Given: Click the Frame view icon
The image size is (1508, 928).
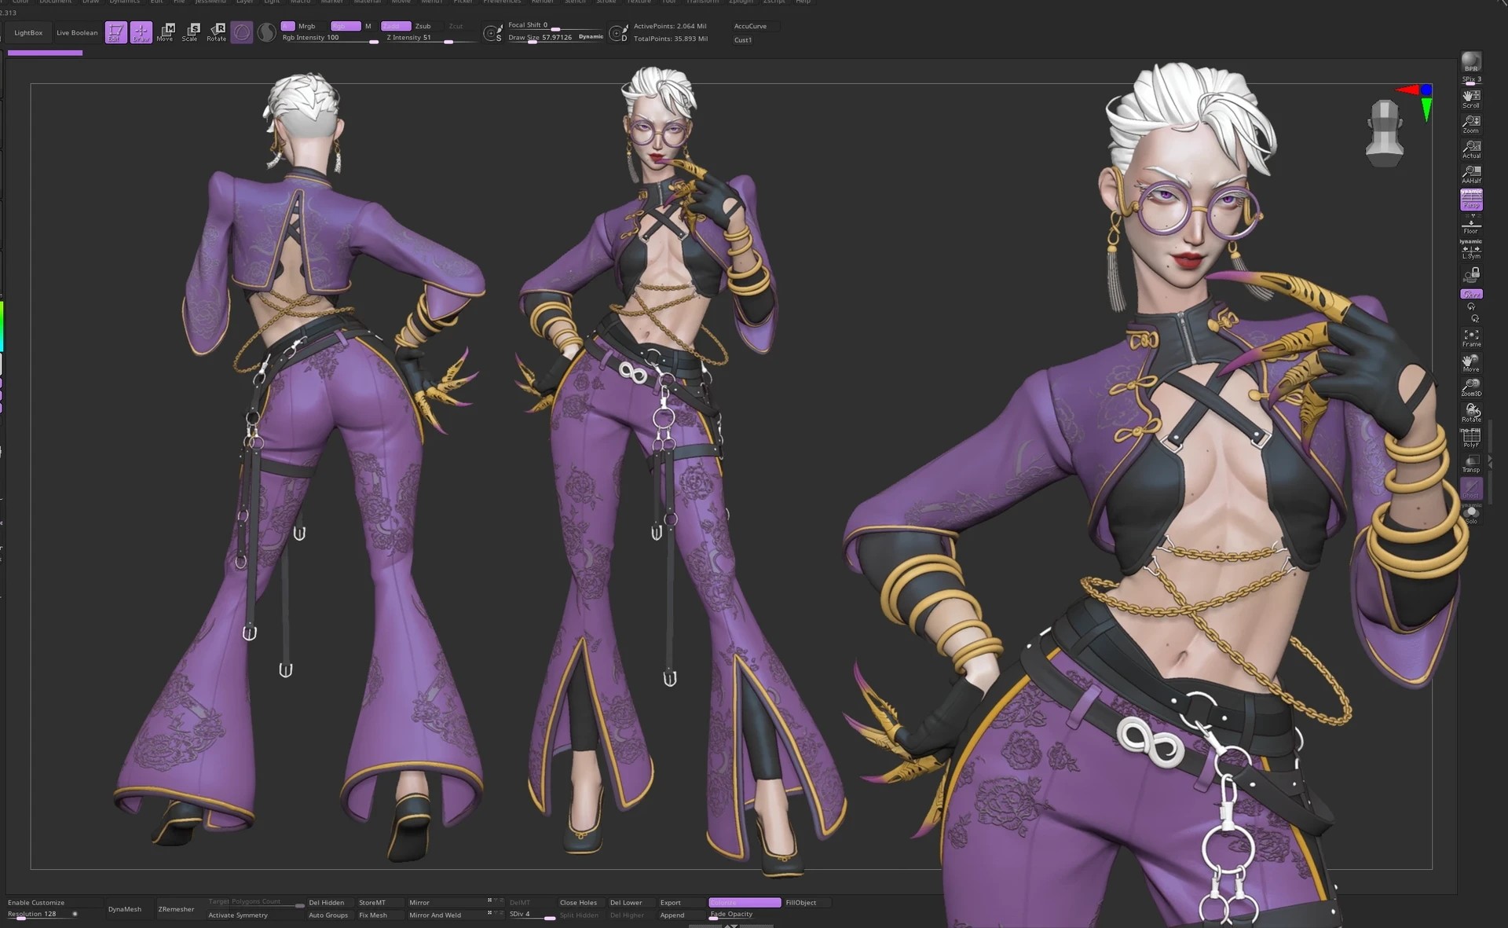Looking at the screenshot, I should (x=1471, y=338).
